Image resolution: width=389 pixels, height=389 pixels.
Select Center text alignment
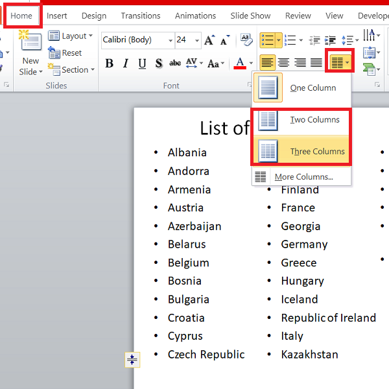point(283,62)
